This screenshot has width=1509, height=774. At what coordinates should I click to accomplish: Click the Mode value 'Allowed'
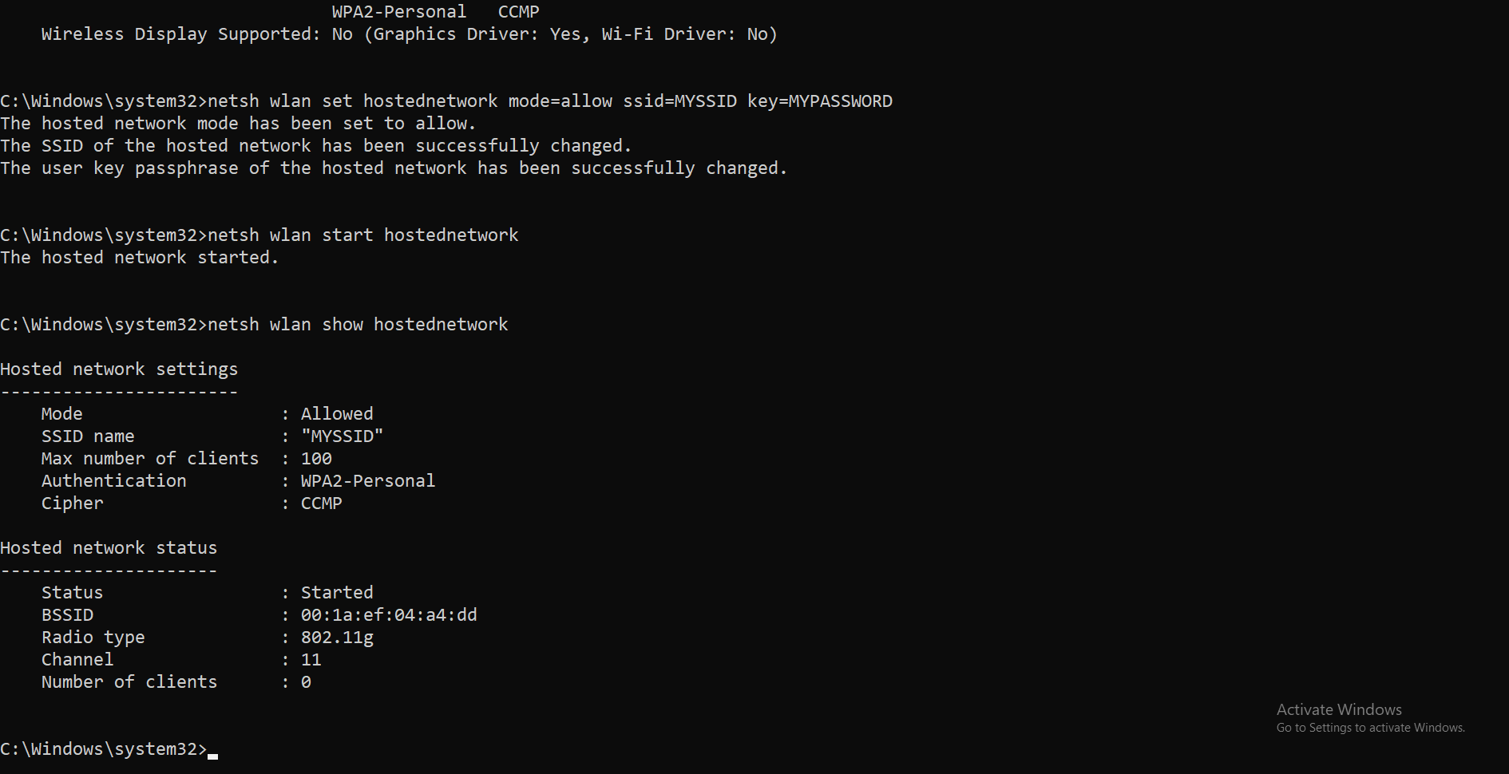click(336, 414)
